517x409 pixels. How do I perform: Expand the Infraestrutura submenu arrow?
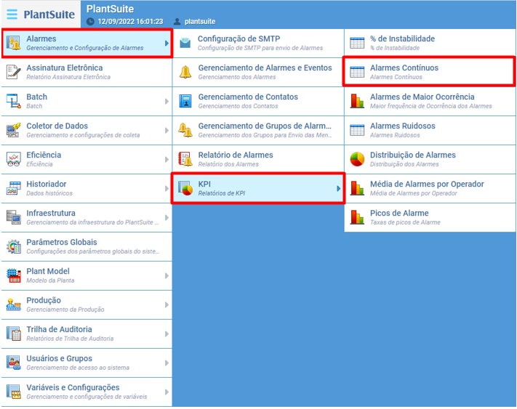[x=167, y=218]
